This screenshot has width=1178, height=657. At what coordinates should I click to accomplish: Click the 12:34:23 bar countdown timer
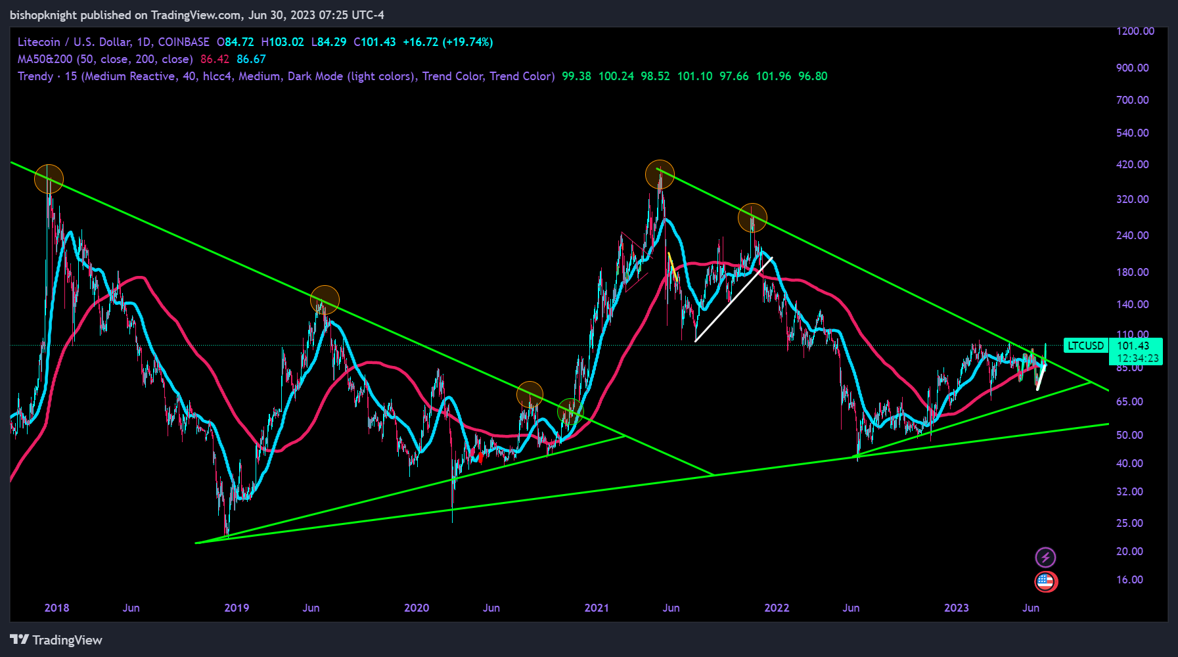[1137, 359]
